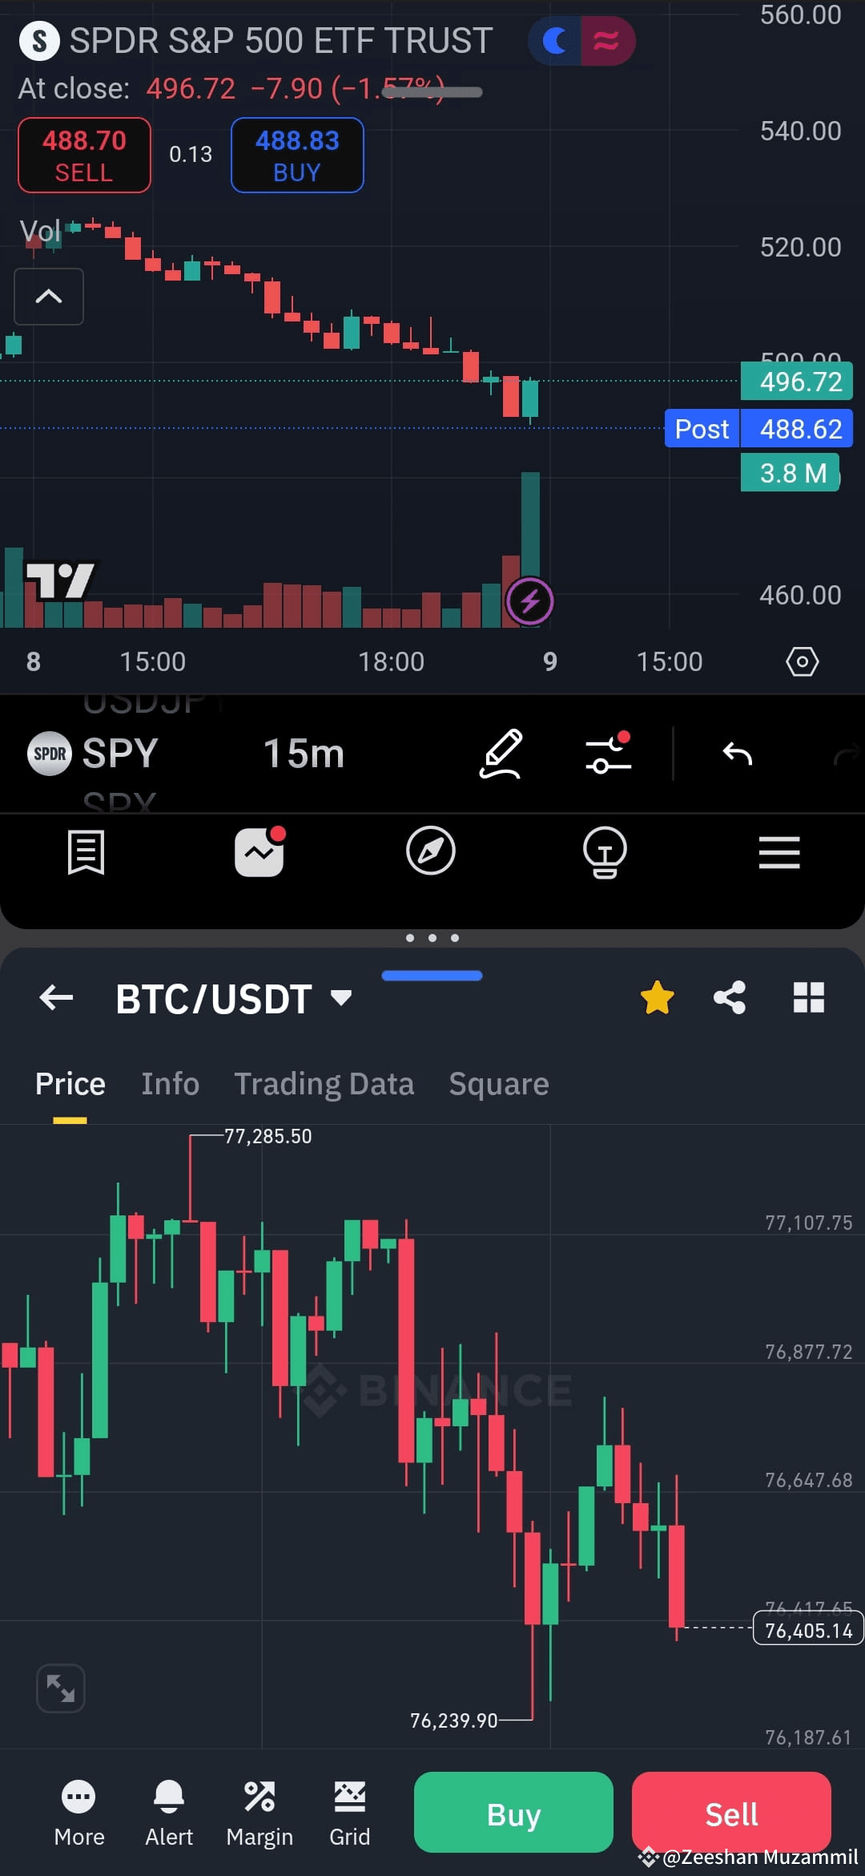865x1876 pixels.
Task: Share the BTC/USDT pair
Action: point(730,997)
